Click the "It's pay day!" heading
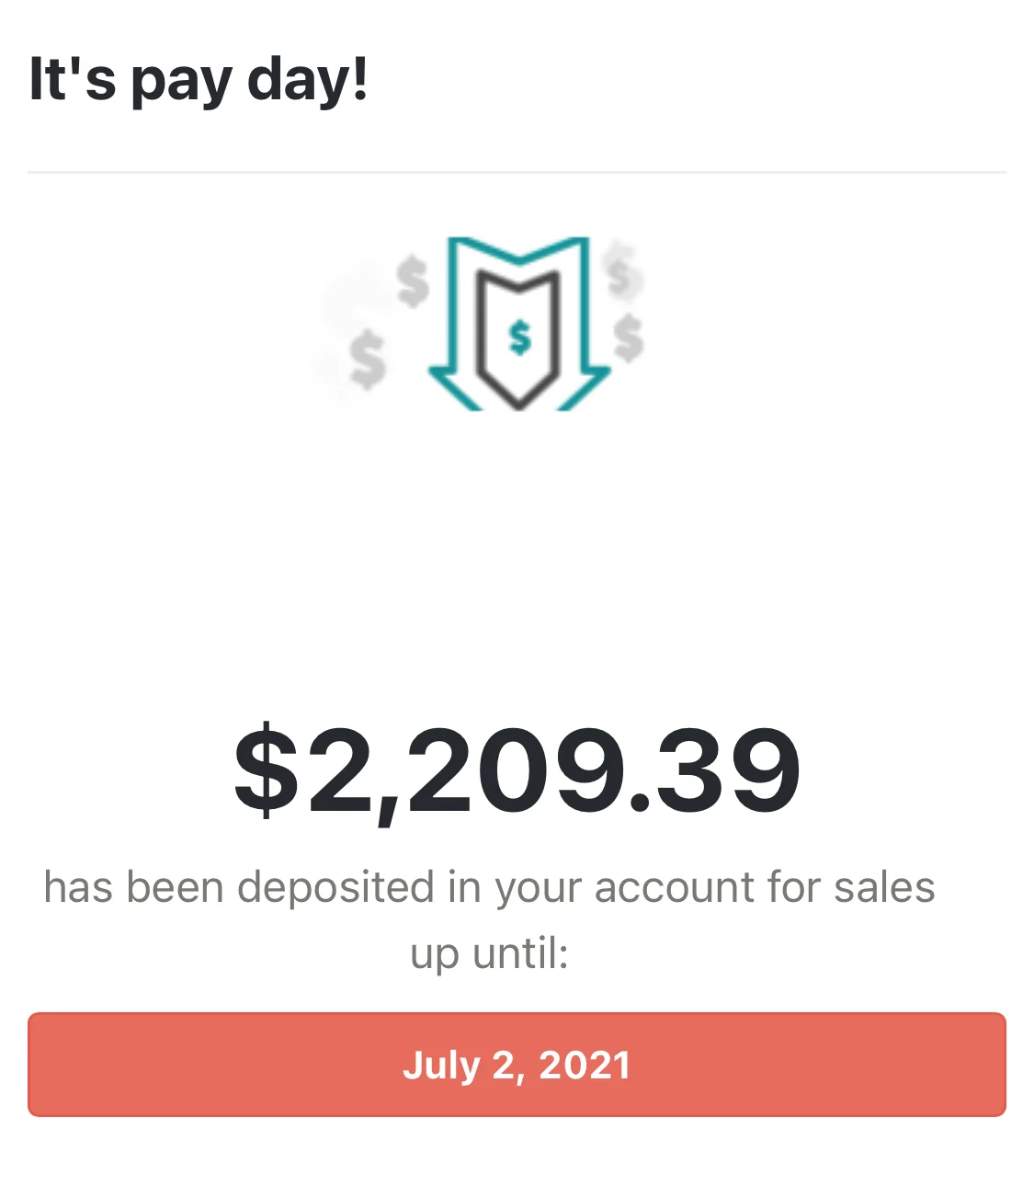Image resolution: width=1034 pixels, height=1197 pixels. tap(199, 80)
